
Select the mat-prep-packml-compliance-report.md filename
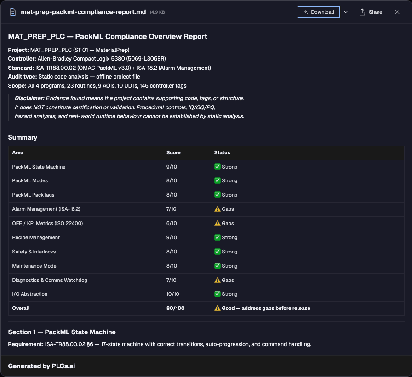pos(83,12)
